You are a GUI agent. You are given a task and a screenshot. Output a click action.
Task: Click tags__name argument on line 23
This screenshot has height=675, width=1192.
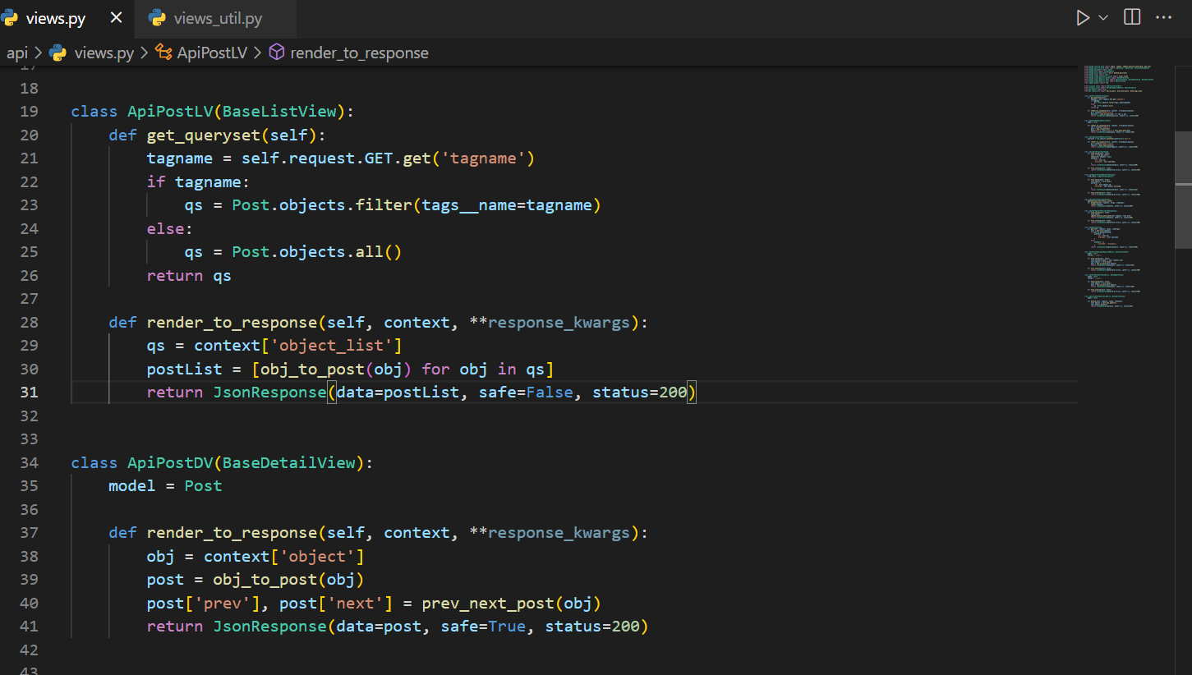click(469, 204)
